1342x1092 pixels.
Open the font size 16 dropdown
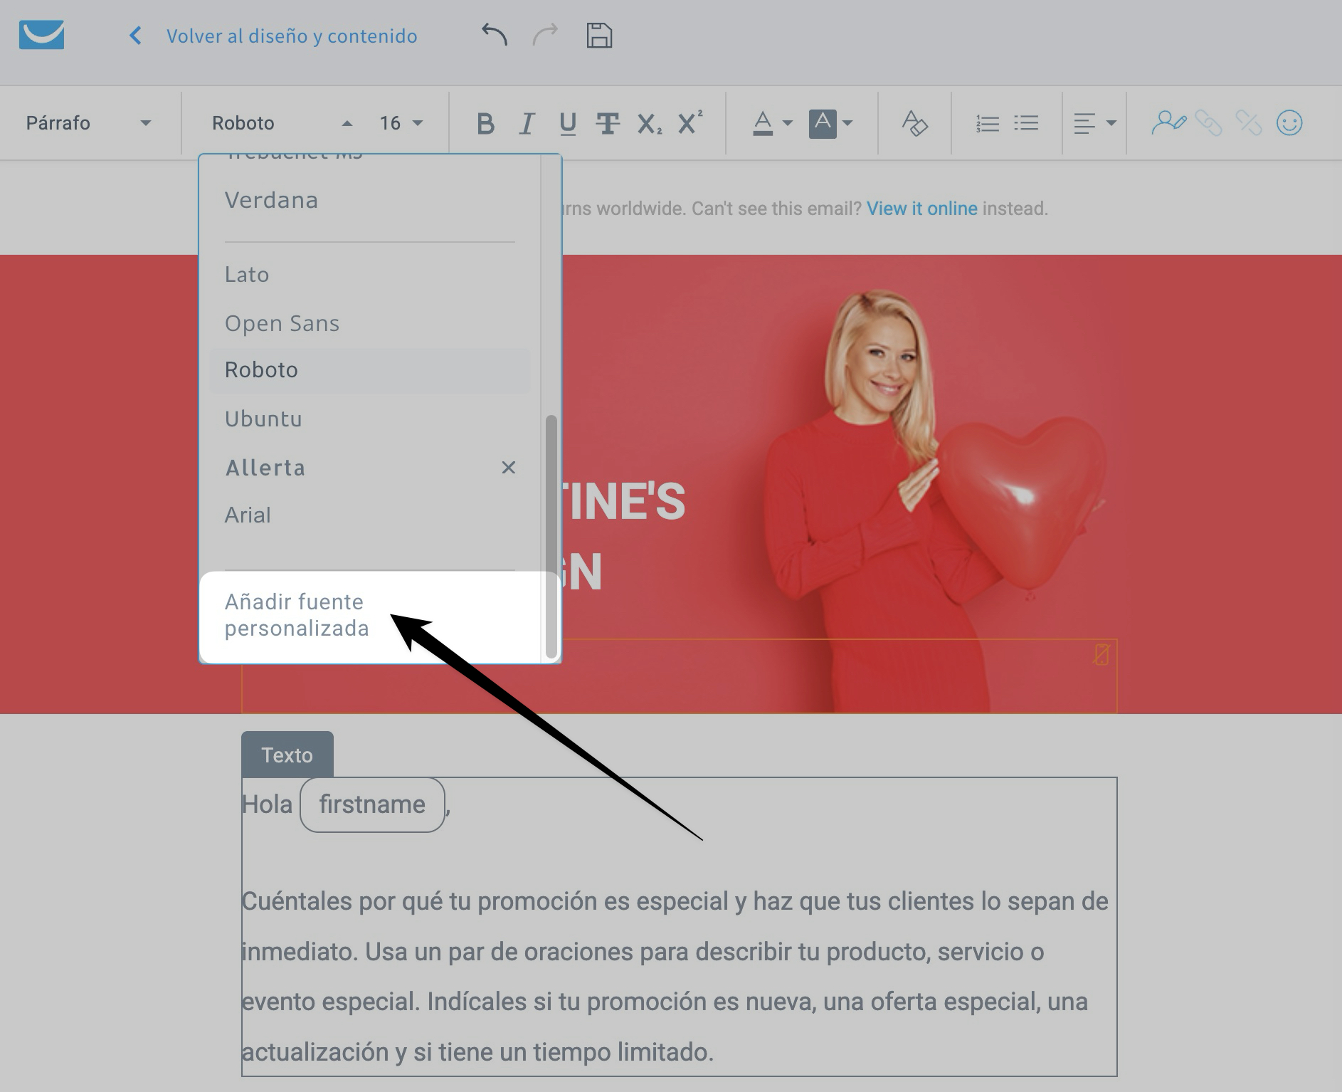click(401, 122)
